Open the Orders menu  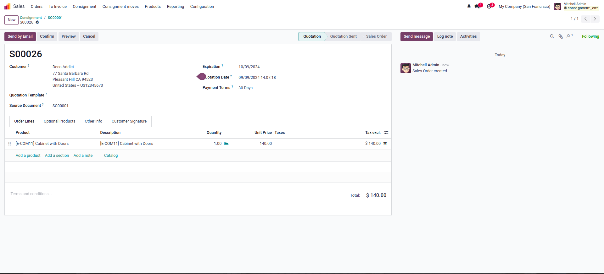point(36,7)
